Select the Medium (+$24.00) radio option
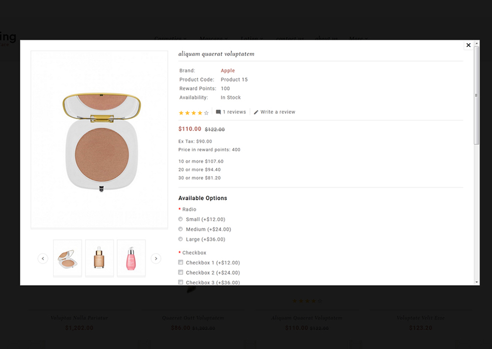Screen dimensions: 492x349 [180, 229]
